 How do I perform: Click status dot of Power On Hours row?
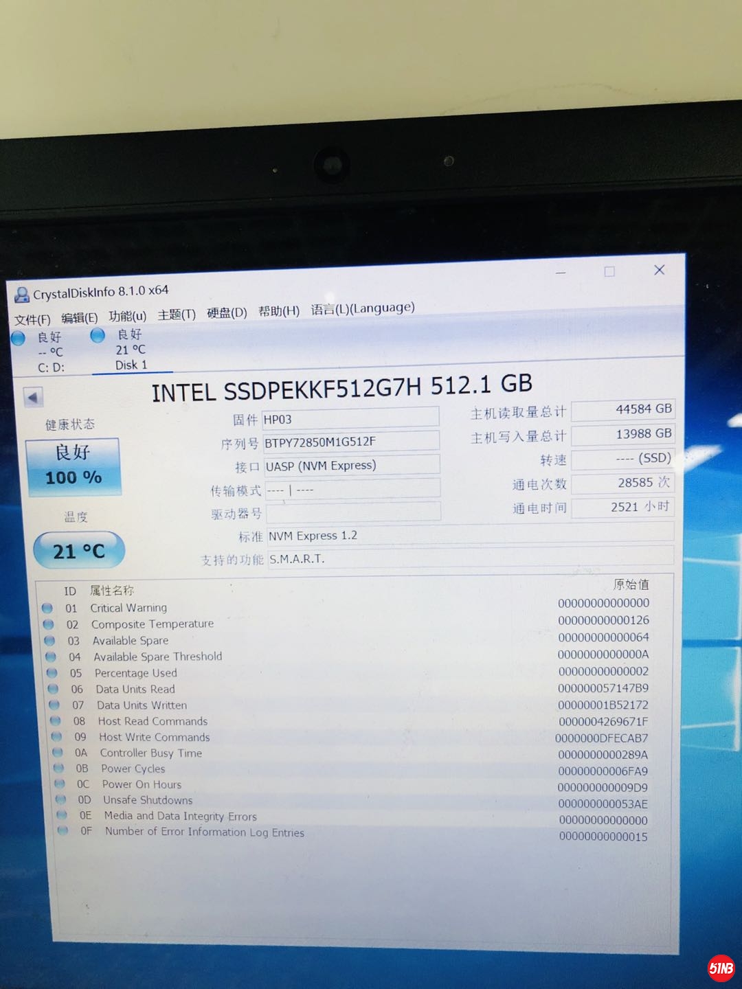(x=60, y=784)
